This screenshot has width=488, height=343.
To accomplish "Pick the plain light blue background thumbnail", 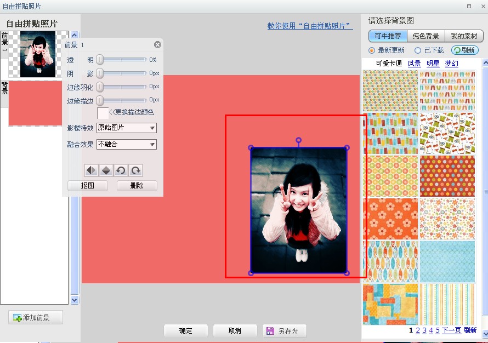I will 447,261.
